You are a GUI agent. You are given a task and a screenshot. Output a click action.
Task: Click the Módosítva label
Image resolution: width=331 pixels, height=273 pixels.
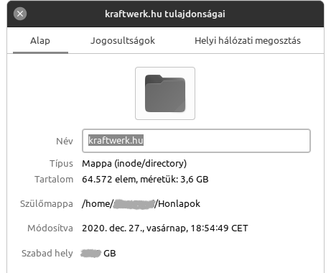tap(50, 228)
